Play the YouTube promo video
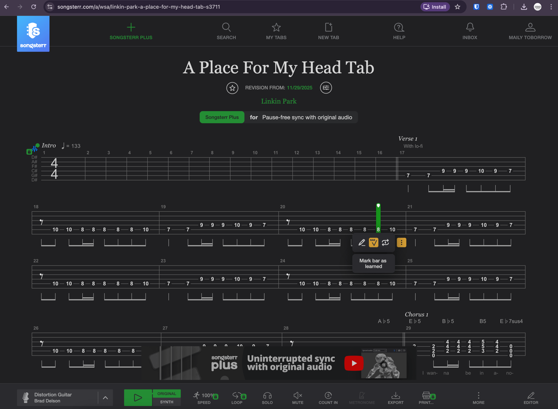This screenshot has height=409, width=558. (354, 363)
